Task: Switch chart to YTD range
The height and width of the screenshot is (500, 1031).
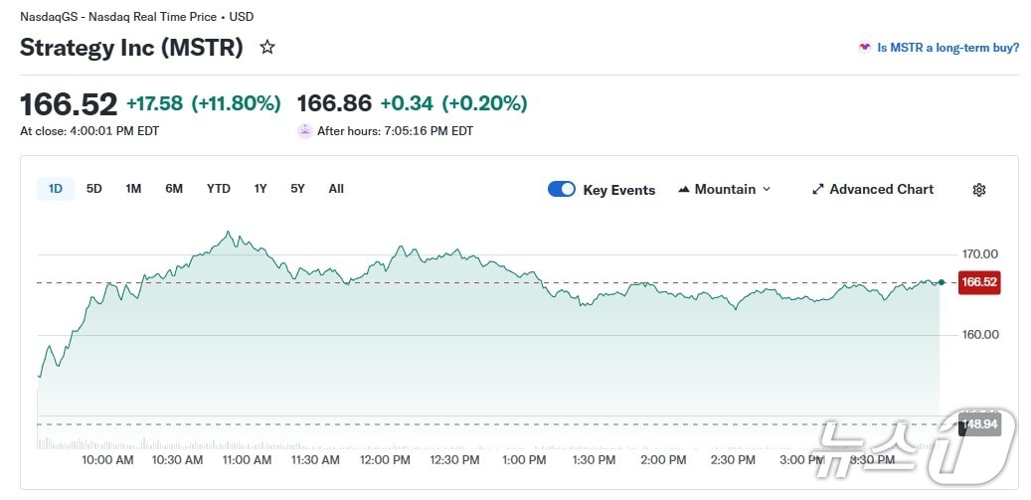Action: (x=219, y=189)
